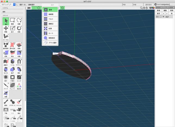175x127 pixels.
Task: Expand the 編集 panel section
Action: click(4, 12)
